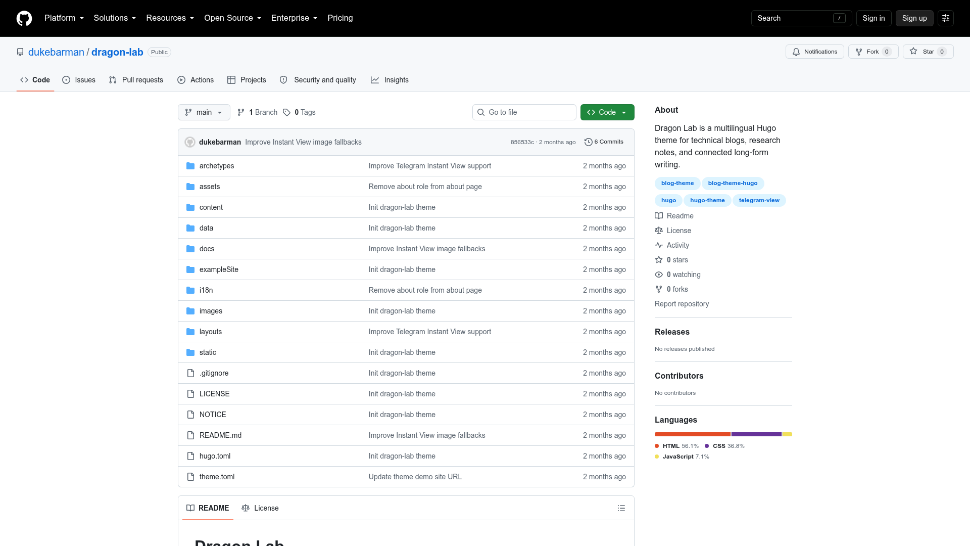The height and width of the screenshot is (546, 970).
Task: Expand the Resources menu
Action: click(170, 18)
